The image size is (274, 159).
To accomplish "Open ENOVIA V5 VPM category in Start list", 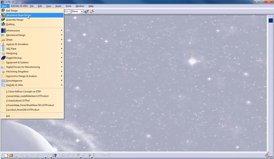I will pyautogui.click(x=32, y=85).
